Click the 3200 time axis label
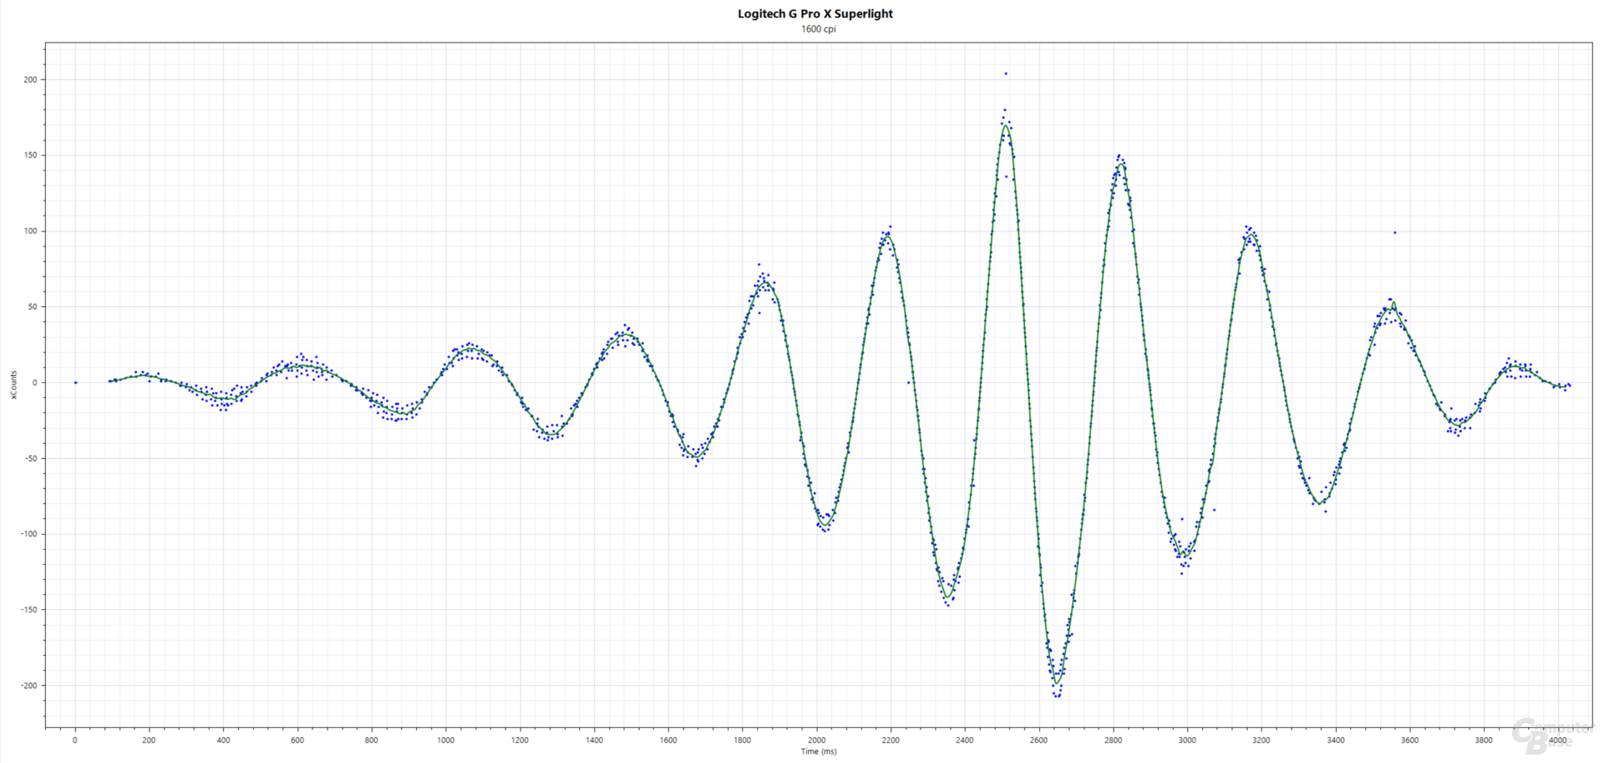 click(x=1261, y=740)
